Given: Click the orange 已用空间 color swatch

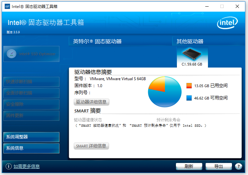Looking at the screenshot, I should click(189, 86).
